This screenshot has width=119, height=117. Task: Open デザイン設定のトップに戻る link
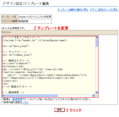click(x=104, y=10)
